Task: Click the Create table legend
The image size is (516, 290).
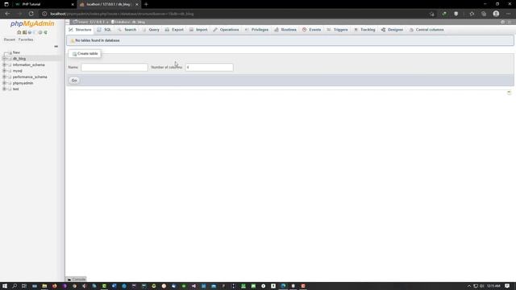Action: point(85,54)
